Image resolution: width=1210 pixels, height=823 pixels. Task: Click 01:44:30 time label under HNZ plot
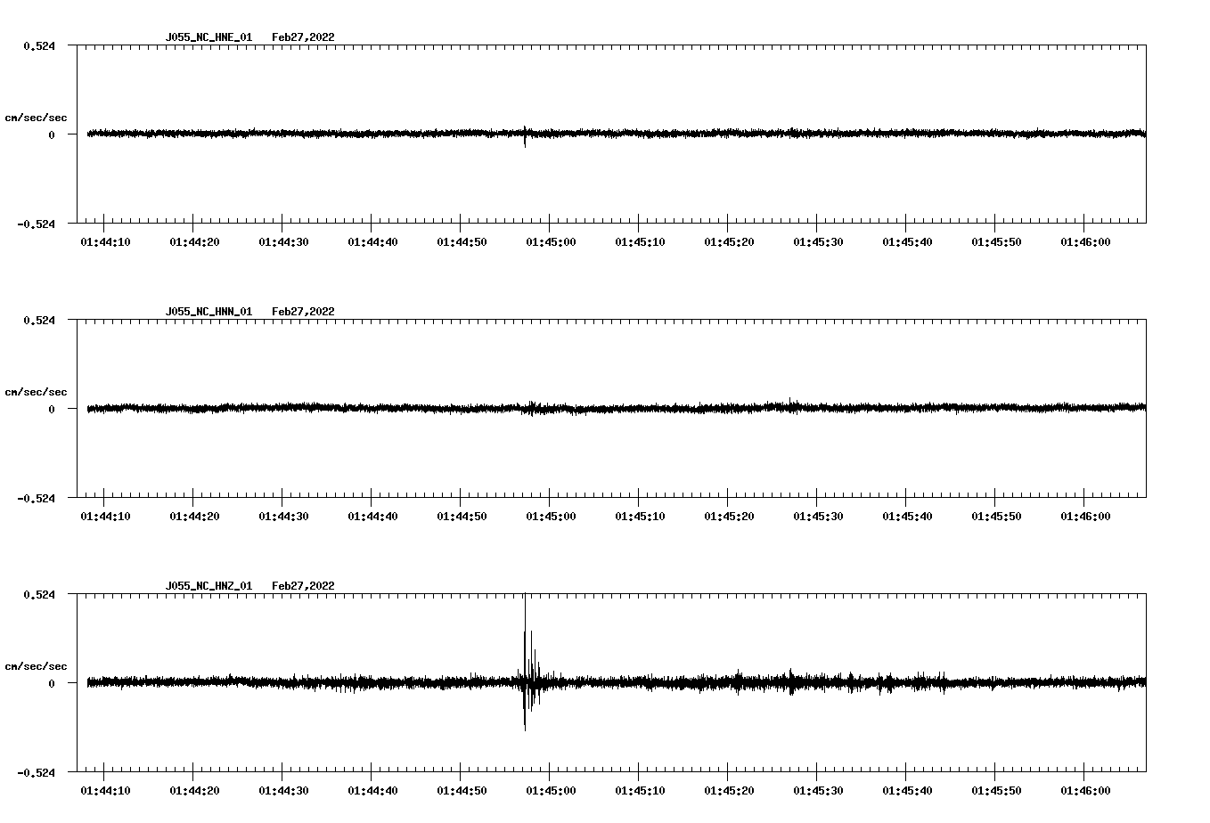[x=283, y=791]
